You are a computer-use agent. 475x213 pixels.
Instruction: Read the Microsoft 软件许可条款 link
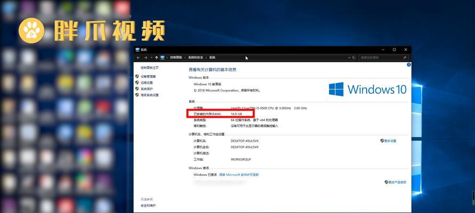click(x=239, y=175)
